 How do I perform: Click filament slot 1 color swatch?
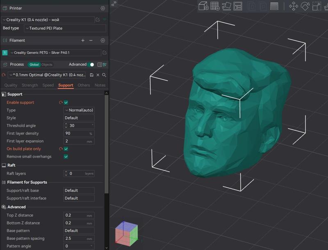tap(5, 53)
